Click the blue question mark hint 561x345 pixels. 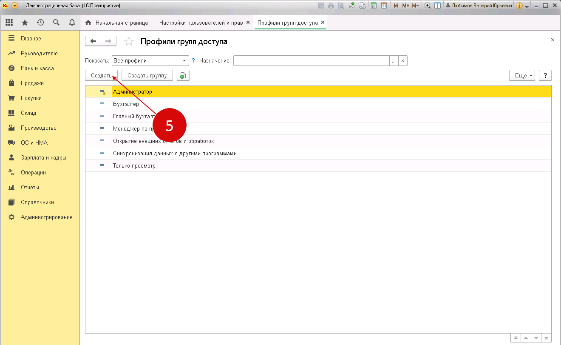click(193, 61)
